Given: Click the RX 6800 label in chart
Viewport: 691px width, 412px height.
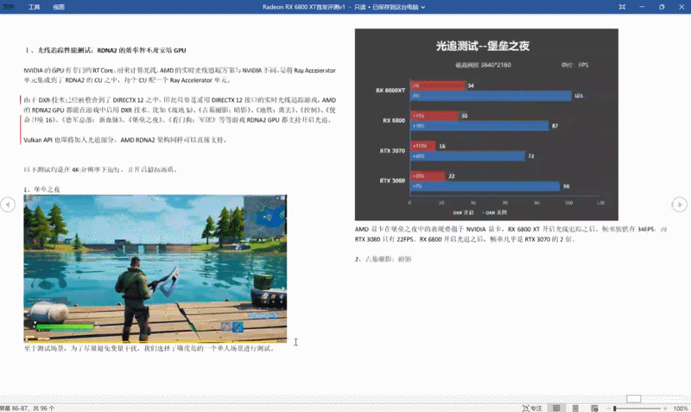Looking at the screenshot, I should point(394,120).
